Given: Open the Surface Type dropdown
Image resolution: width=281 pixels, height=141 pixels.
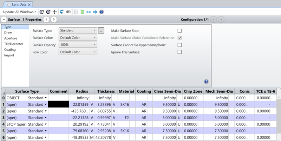Looking at the screenshot, I should (x=78, y=30).
